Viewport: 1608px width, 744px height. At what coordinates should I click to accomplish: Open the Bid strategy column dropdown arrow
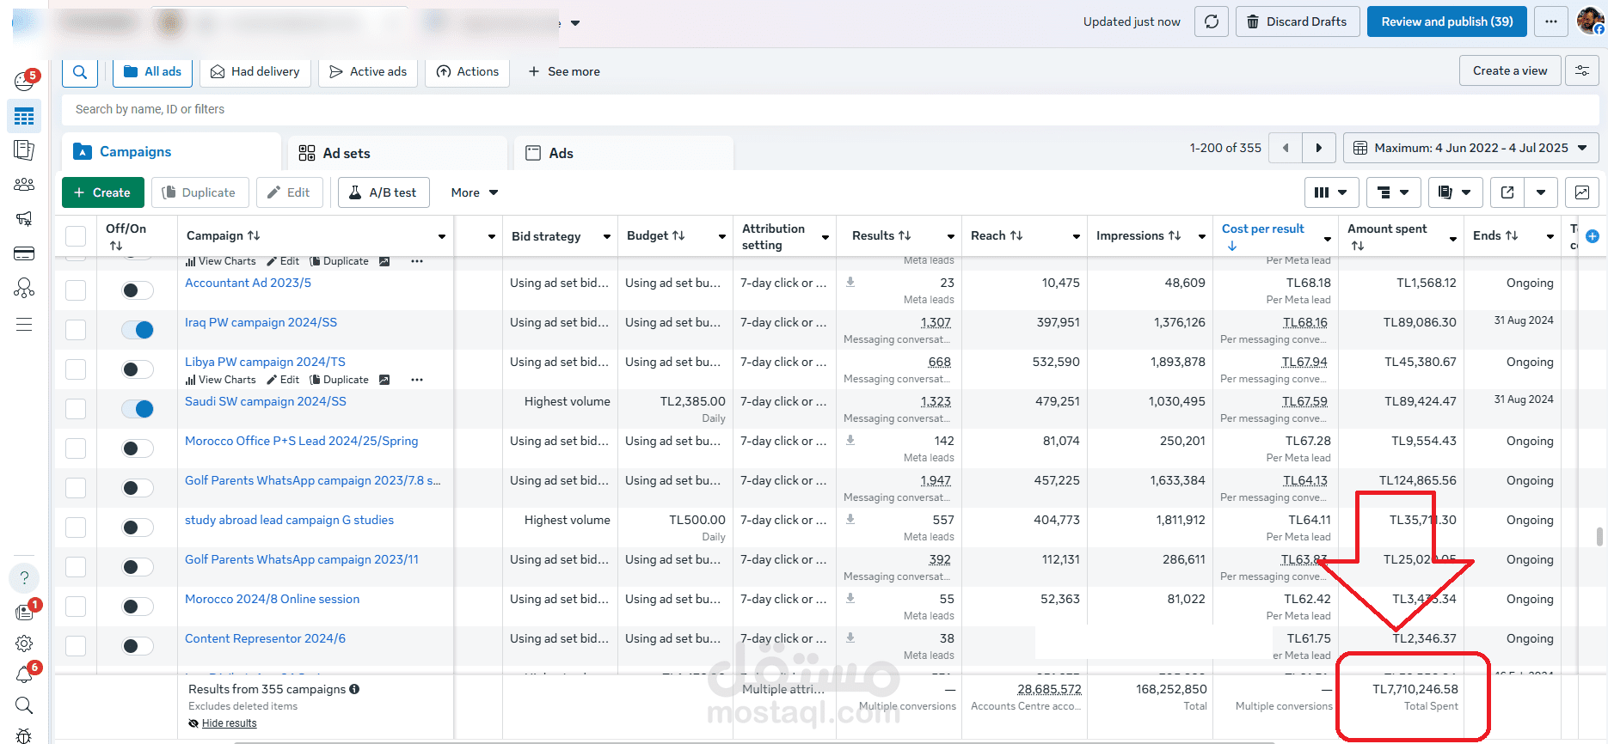point(607,236)
